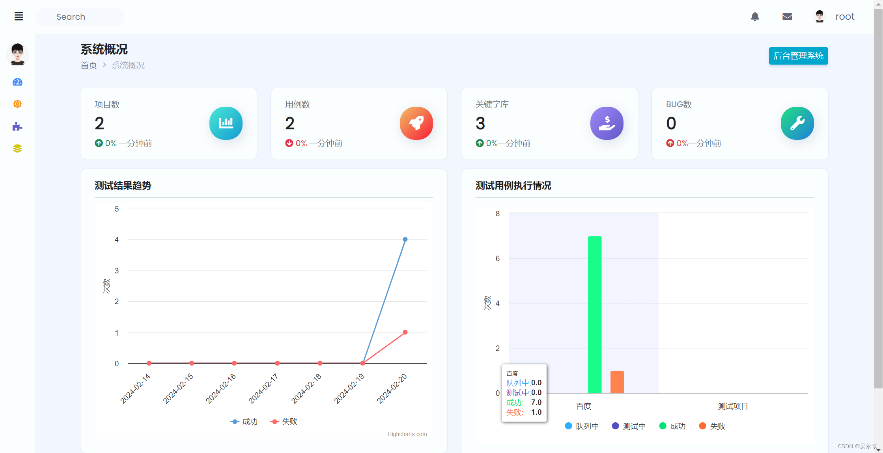Viewport: 883px width, 453px height.
Task: Click the rocket icon on 用例数 card
Action: click(x=416, y=123)
